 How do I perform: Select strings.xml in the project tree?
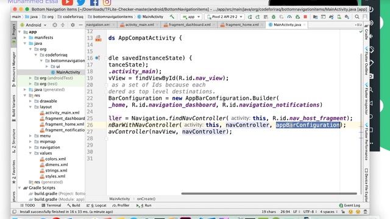56,170
